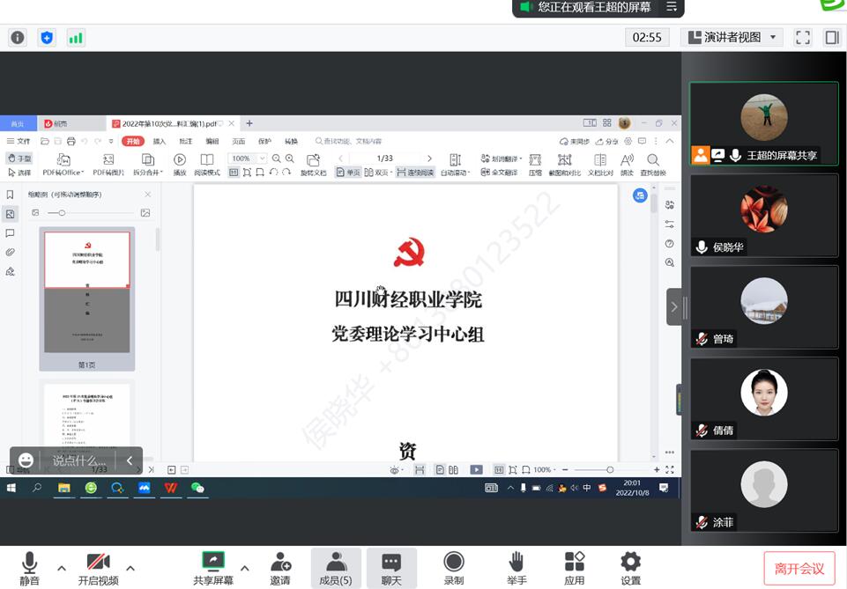Click the 说点什么 chat input box
847x589 pixels.
tap(78, 460)
